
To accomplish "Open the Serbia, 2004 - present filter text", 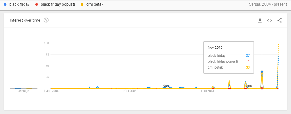I will [x=268, y=4].
